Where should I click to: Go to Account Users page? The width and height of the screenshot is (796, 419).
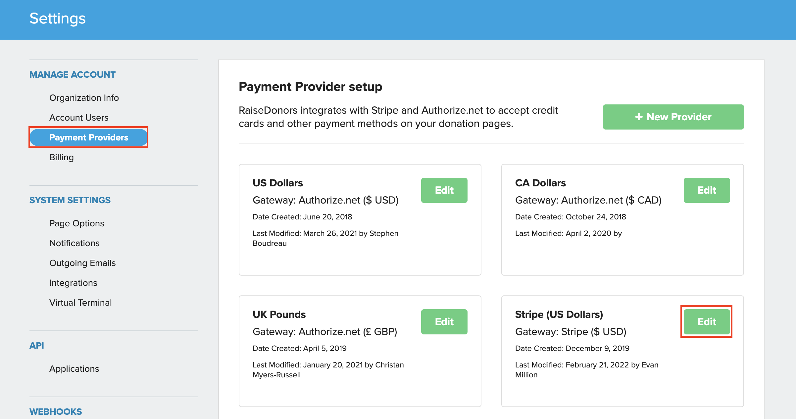pos(79,118)
